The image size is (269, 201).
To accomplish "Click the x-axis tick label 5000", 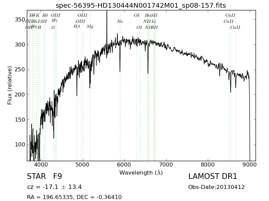I will pos(83,164).
